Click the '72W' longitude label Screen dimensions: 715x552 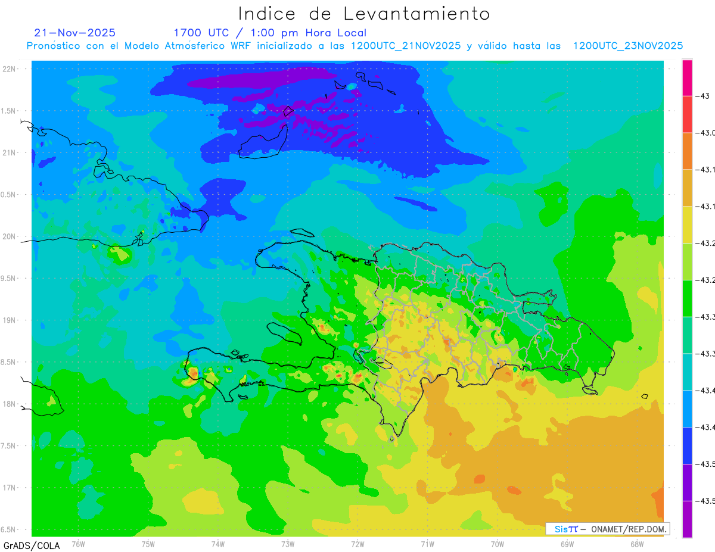click(x=357, y=544)
